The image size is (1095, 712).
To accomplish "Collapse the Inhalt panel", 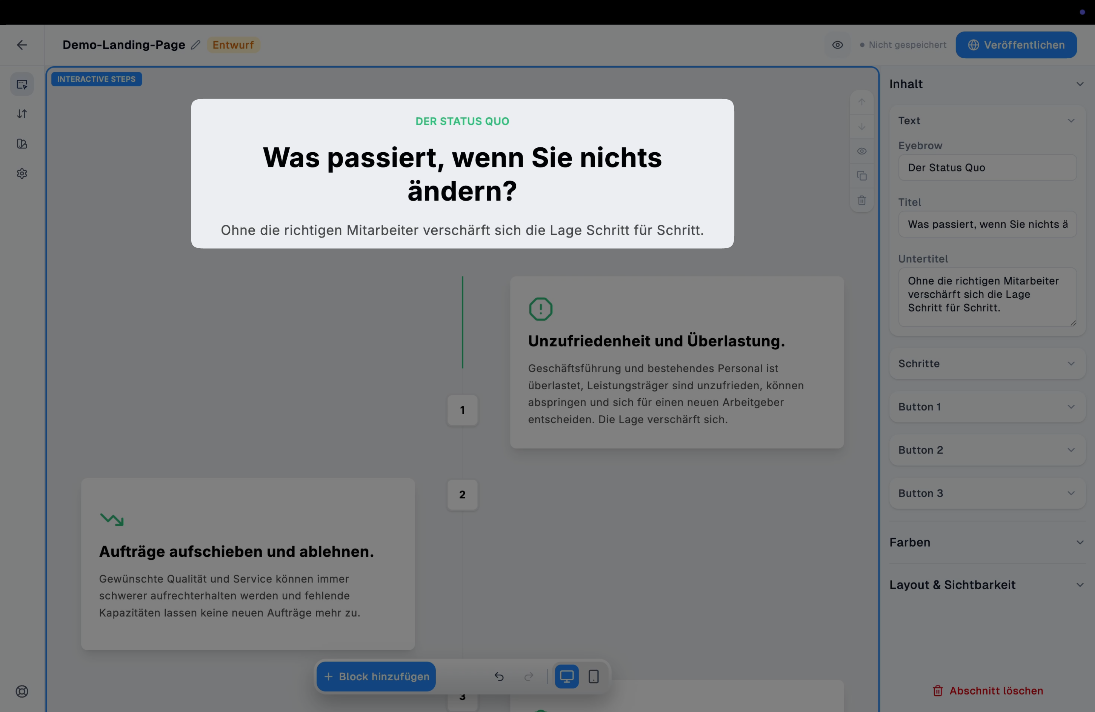I will (987, 84).
